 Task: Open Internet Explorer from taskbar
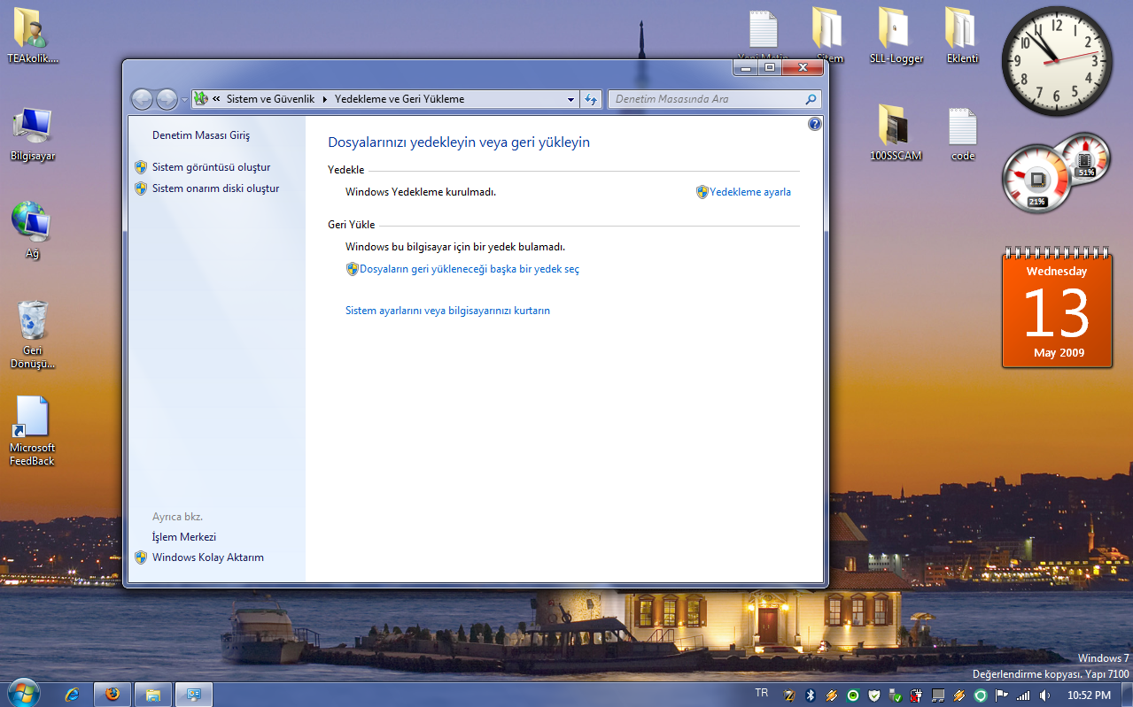[x=73, y=695]
